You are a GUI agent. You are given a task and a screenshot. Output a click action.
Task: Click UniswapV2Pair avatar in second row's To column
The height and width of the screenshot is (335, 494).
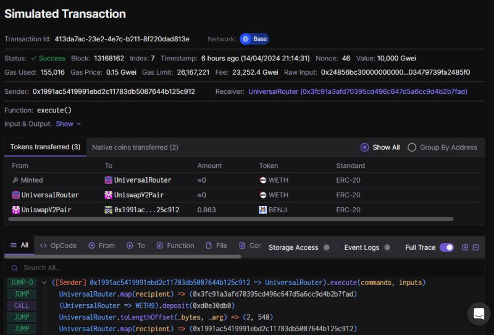coord(109,195)
